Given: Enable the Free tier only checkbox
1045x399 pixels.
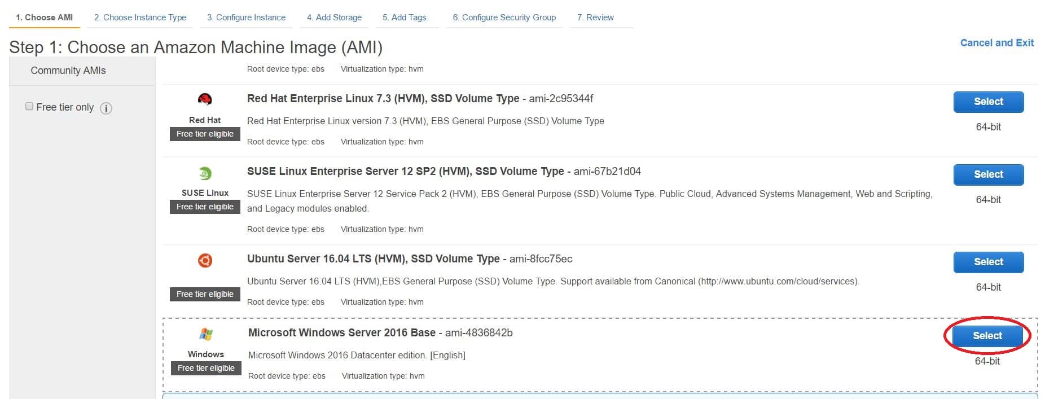Looking at the screenshot, I should click(29, 107).
